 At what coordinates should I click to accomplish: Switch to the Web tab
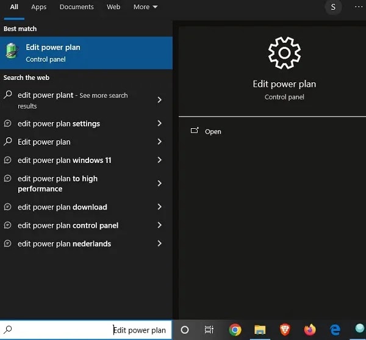point(113,7)
